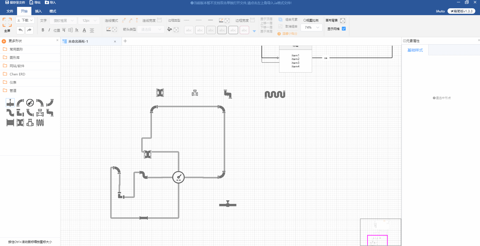Click the 温馨小贴士 tips link
The image size is (480, 246).
click(x=288, y=34)
